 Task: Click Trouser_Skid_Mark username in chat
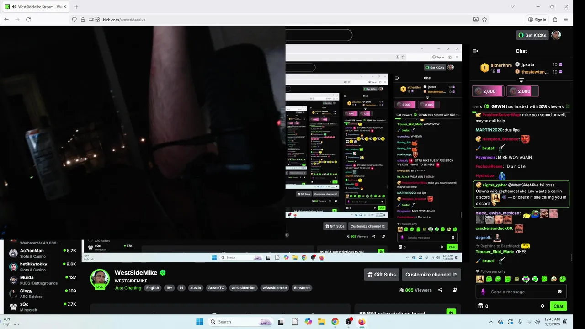(x=495, y=252)
